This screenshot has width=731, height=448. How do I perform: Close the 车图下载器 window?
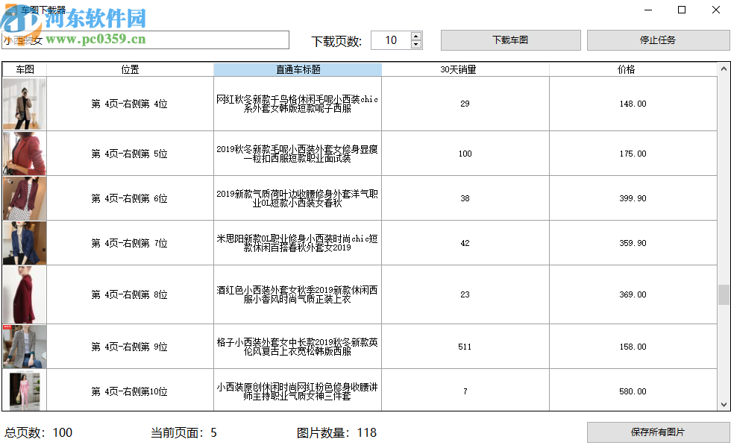click(x=716, y=10)
